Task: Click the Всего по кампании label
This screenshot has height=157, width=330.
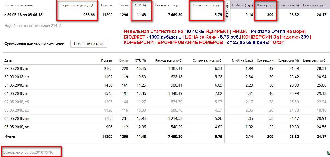Action: pos(18,5)
